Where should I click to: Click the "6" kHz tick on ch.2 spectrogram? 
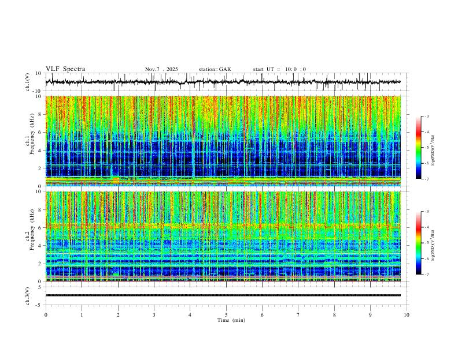point(40,228)
